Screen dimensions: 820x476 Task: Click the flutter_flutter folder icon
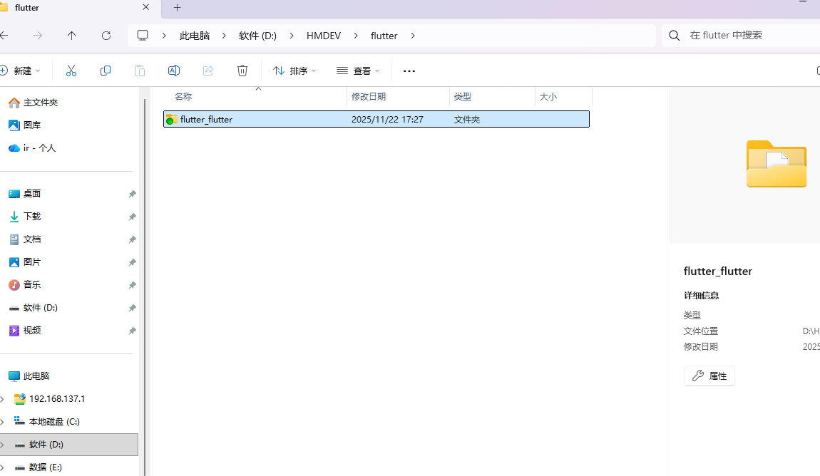click(x=171, y=120)
